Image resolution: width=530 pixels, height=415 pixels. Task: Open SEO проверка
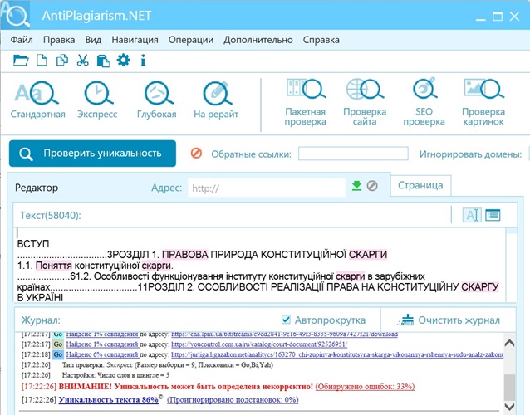(x=424, y=102)
